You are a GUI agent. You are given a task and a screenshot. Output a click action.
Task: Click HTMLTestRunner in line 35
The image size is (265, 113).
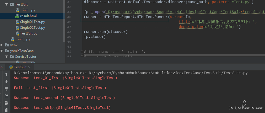click(152, 17)
